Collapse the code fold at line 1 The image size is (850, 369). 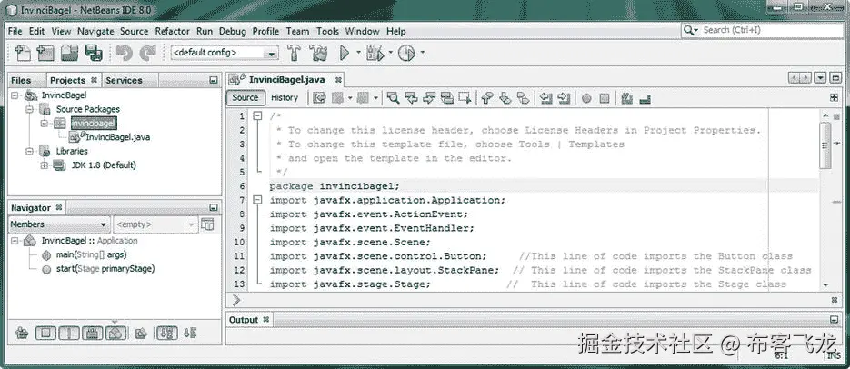(257, 116)
